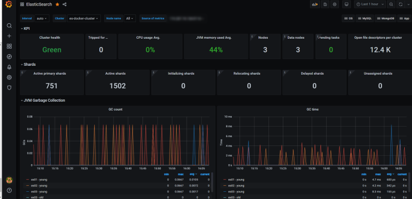Toggle es02 - young series in GC count legend
Screen dimensions: 412x199
pos(39,186)
